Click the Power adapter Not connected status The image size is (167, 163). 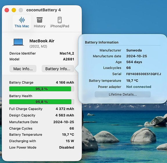click(x=139, y=87)
